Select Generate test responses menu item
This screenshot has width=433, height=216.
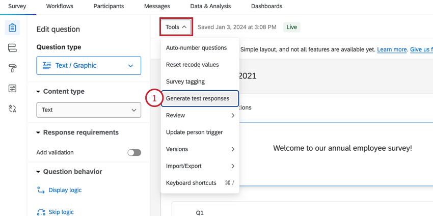click(200, 98)
